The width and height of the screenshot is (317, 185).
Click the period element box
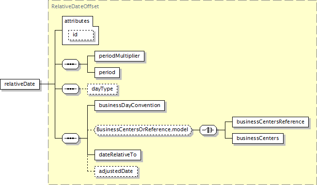(x=107, y=73)
